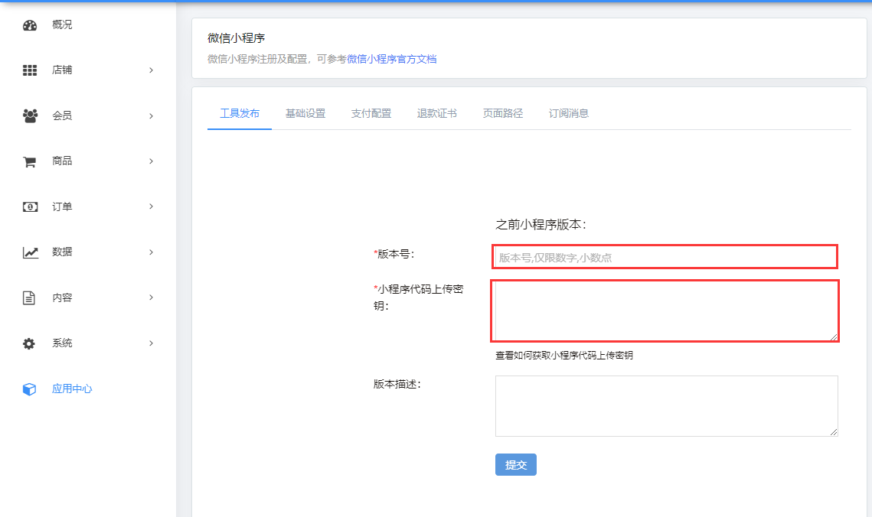
Task: Expand the 店铺 submenu chevron
Action: (x=151, y=70)
